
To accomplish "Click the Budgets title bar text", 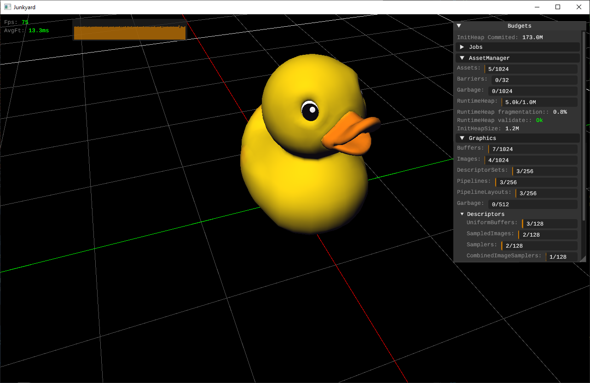I will (x=520, y=26).
